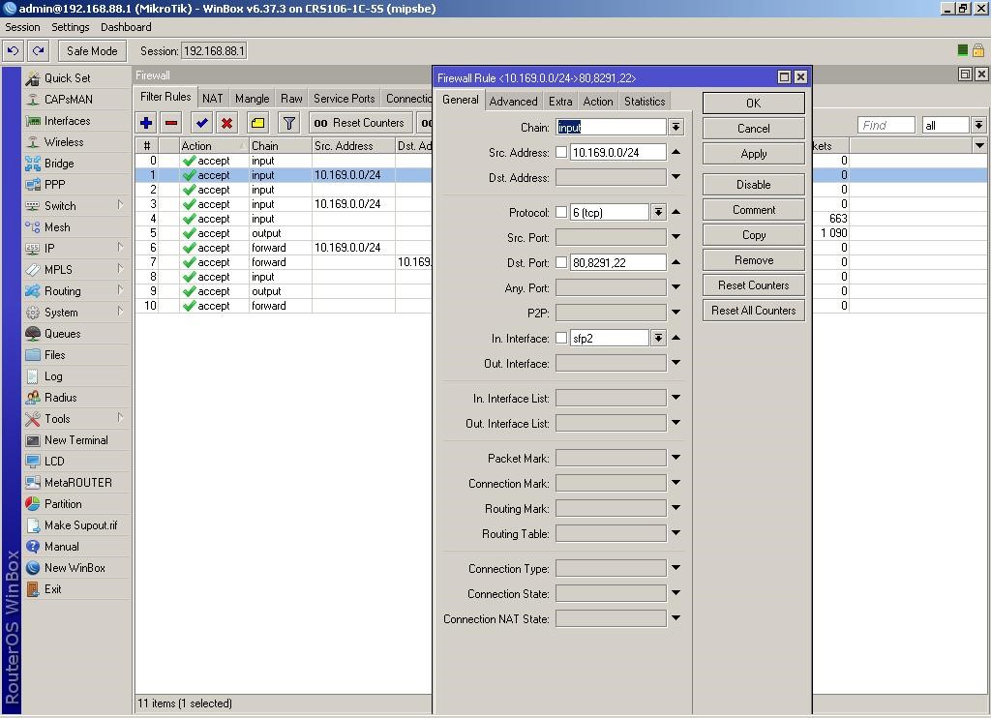Click the Redo arrow in the toolbar
This screenshot has height=718, width=991.
click(38, 50)
